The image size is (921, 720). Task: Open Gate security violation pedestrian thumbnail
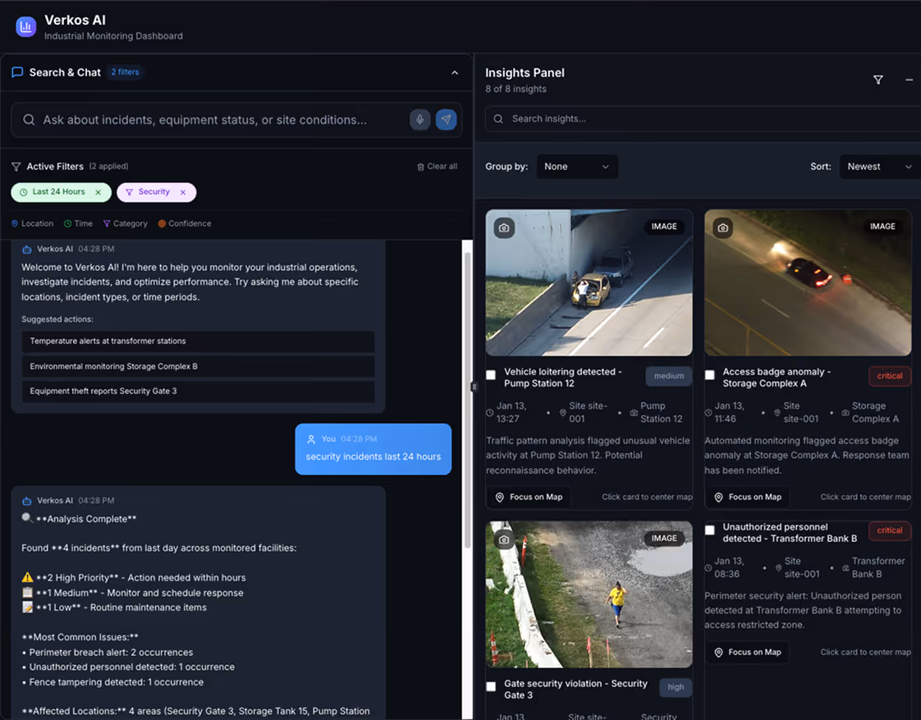point(589,594)
